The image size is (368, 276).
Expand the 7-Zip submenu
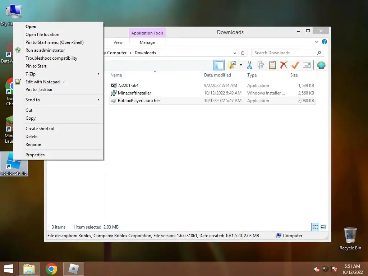point(59,74)
